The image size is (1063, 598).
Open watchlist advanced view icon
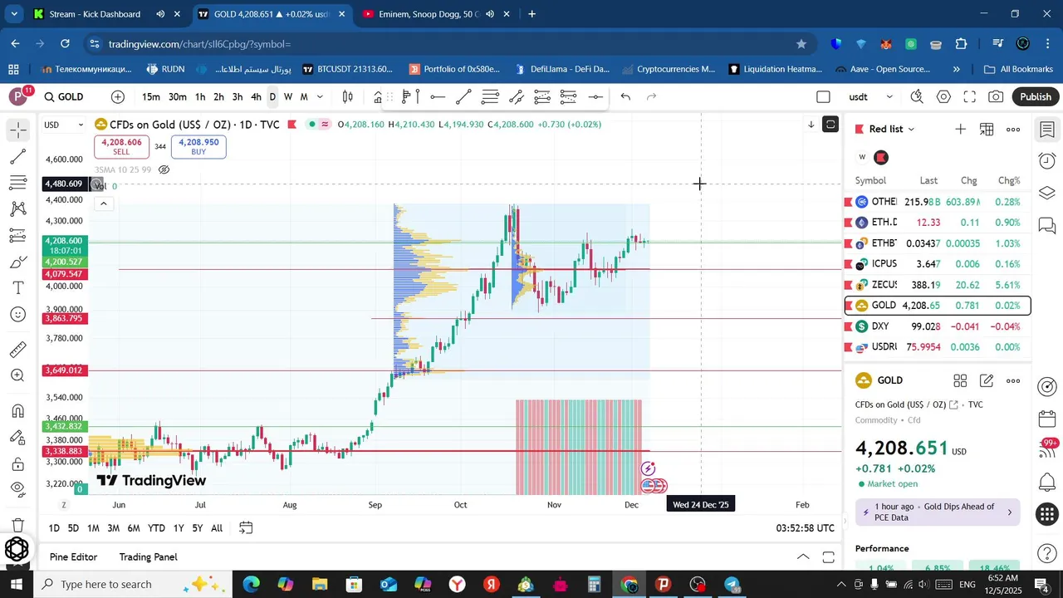[987, 130]
